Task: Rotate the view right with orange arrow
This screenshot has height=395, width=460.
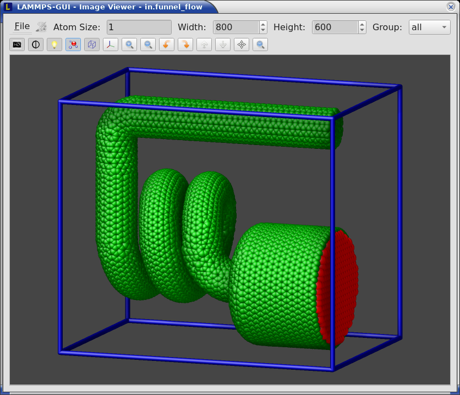Action: 185,45
